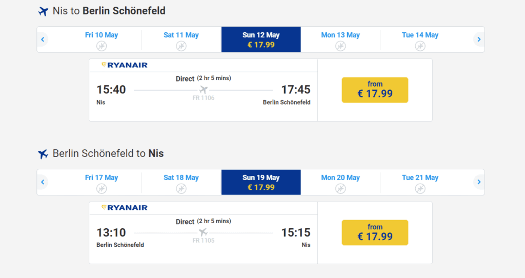Click the Ryanair logo on the outbound flight card
This screenshot has height=278, width=525.
[x=124, y=65]
